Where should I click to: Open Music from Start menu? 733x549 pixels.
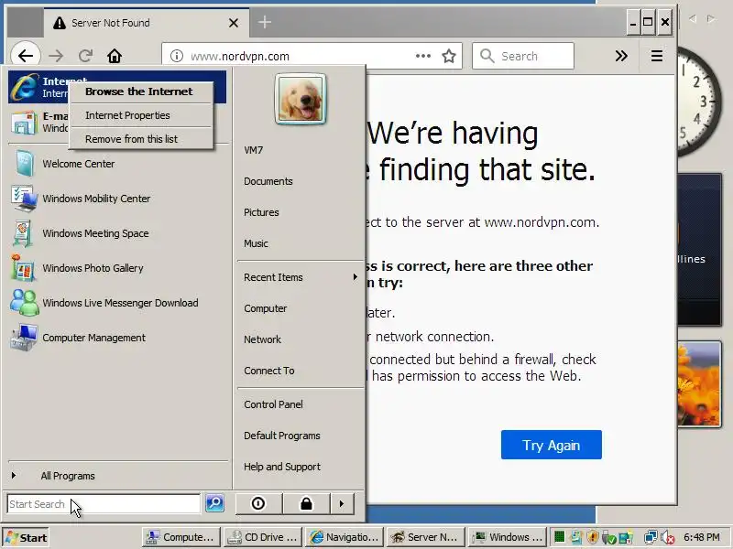click(257, 243)
